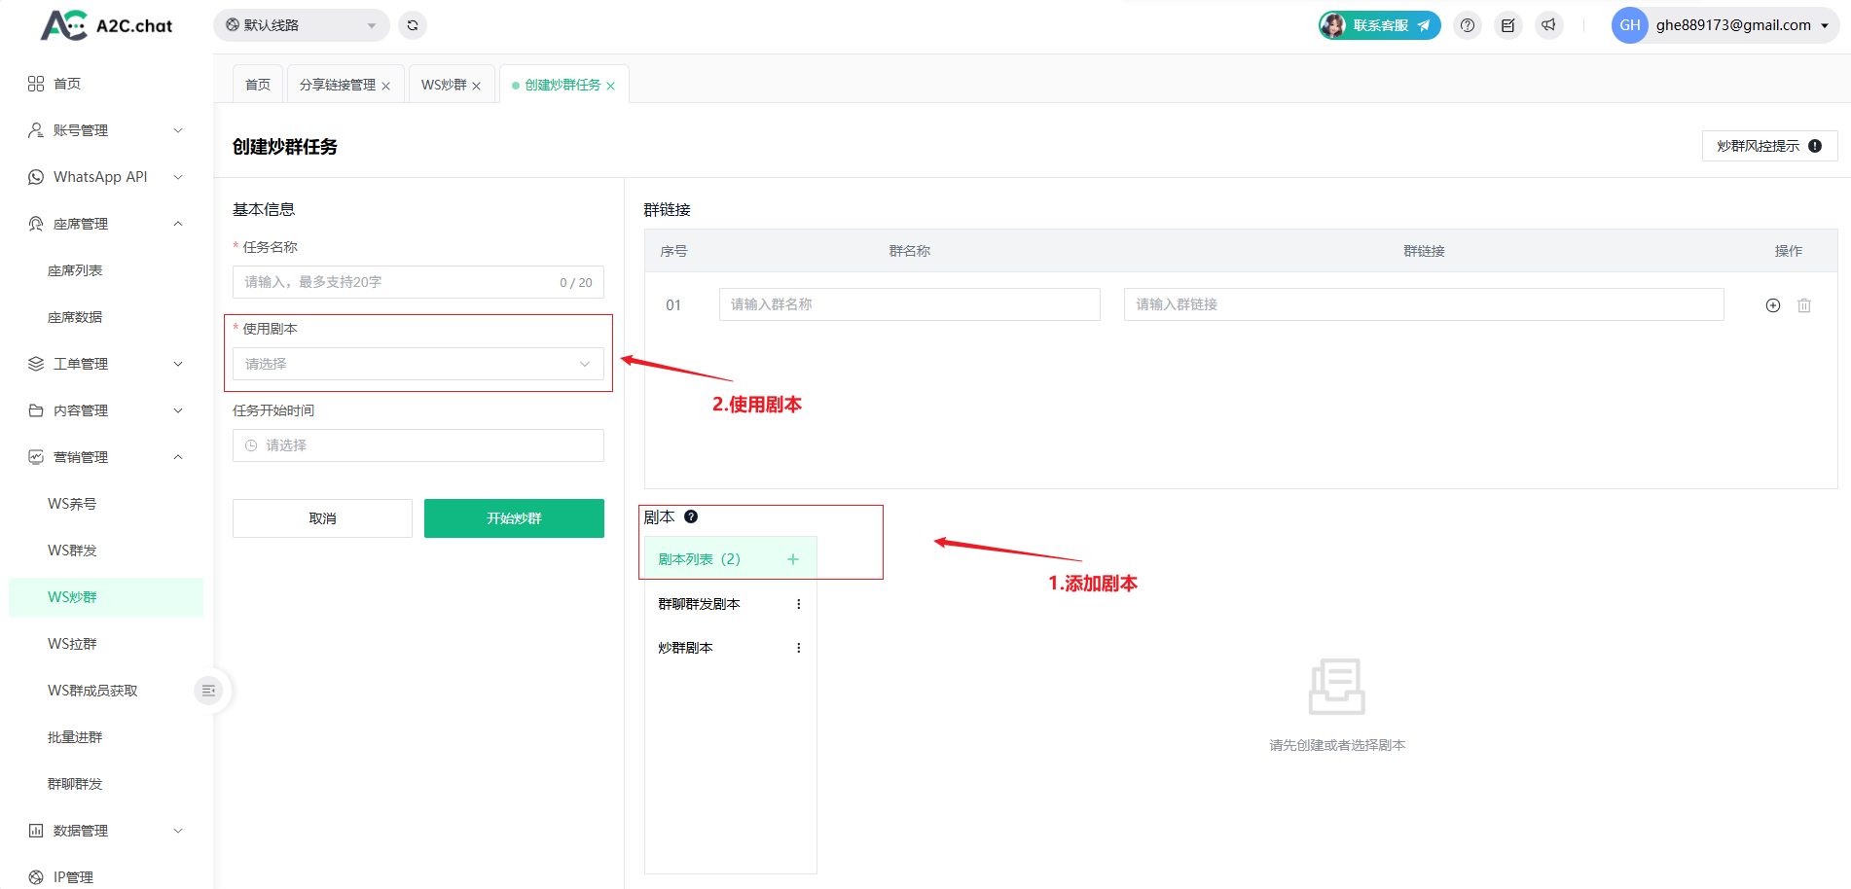Open more options for 炒群剧本
The image size is (1851, 889).
798,648
